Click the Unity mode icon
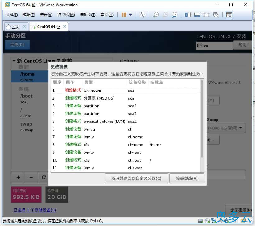Image resolution: width=255 pixels, height=226 pixels. pyautogui.click(x=216, y=15)
